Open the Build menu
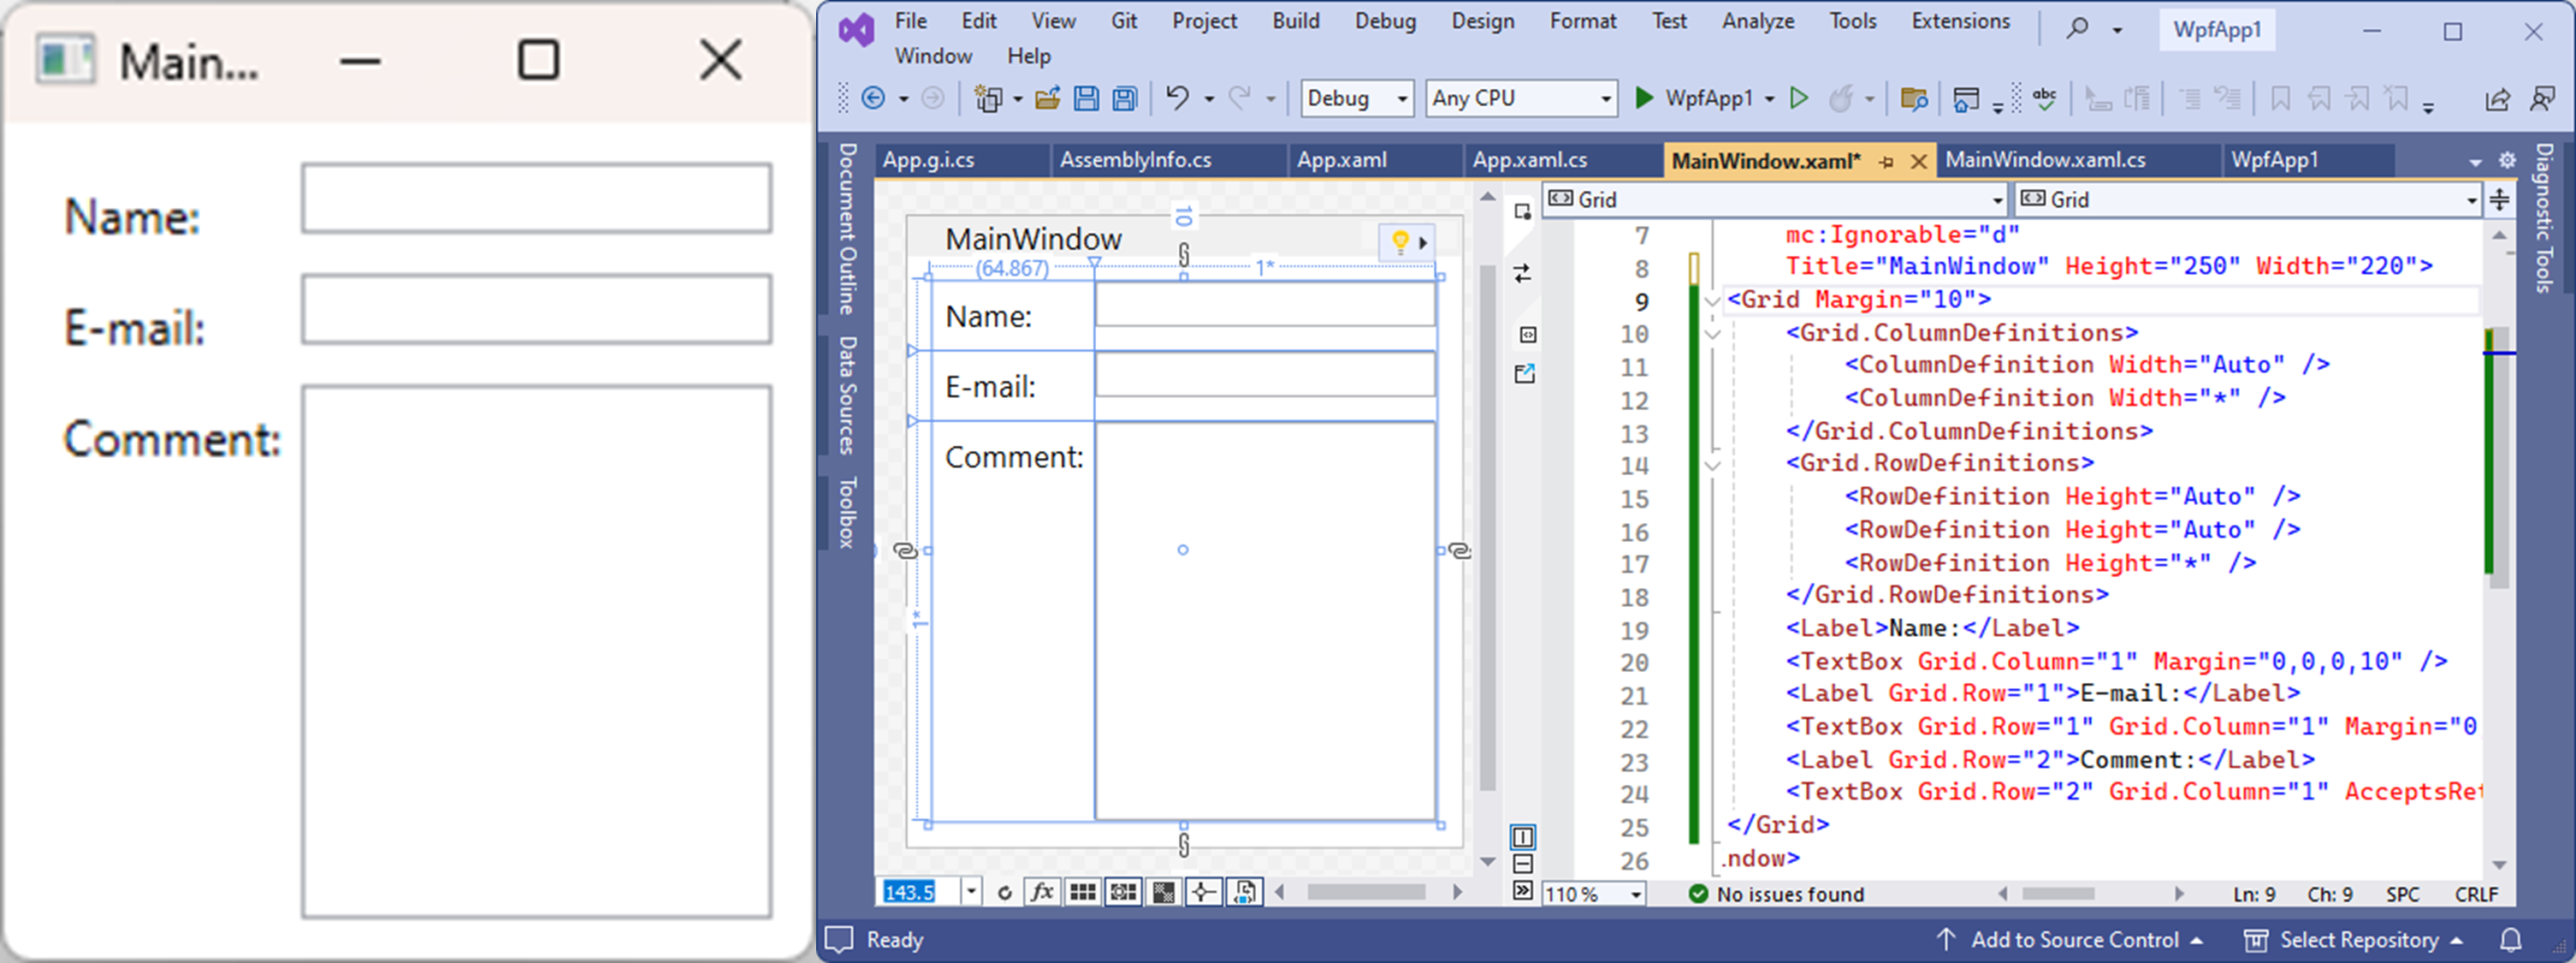Viewport: 2576px width, 963px height. pyautogui.click(x=1295, y=21)
